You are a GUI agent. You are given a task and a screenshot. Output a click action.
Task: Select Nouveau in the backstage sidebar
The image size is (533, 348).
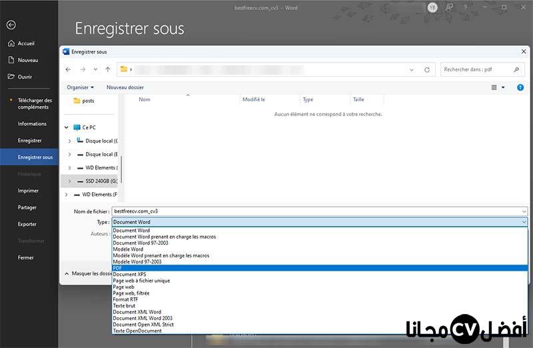coord(23,60)
